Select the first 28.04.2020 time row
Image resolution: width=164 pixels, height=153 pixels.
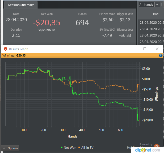tap(152, 22)
